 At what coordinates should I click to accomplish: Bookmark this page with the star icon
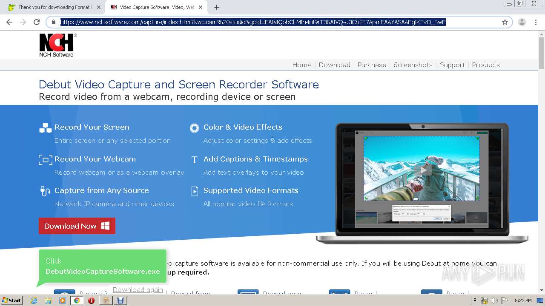[505, 22]
